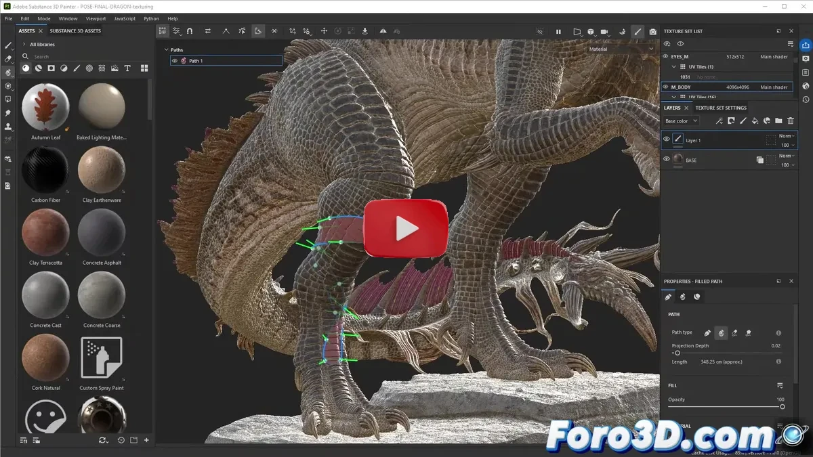
Task: Hide the EYES_M texture set
Action: [x=665, y=57]
